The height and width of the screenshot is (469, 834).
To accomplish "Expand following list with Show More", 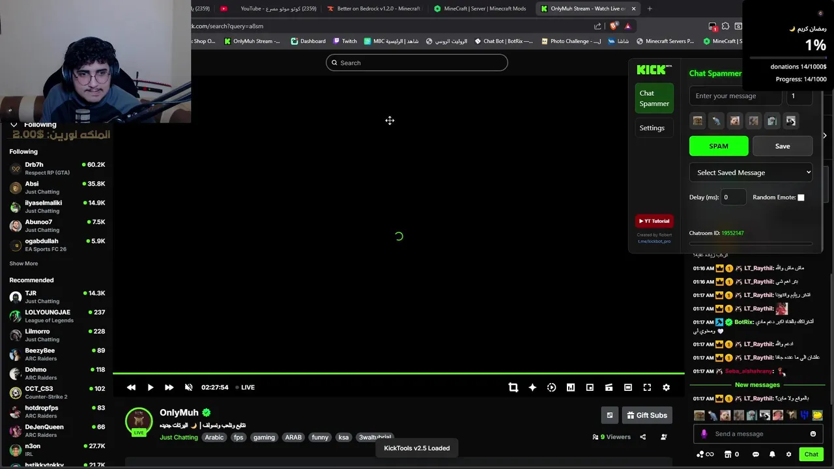I will pyautogui.click(x=23, y=264).
